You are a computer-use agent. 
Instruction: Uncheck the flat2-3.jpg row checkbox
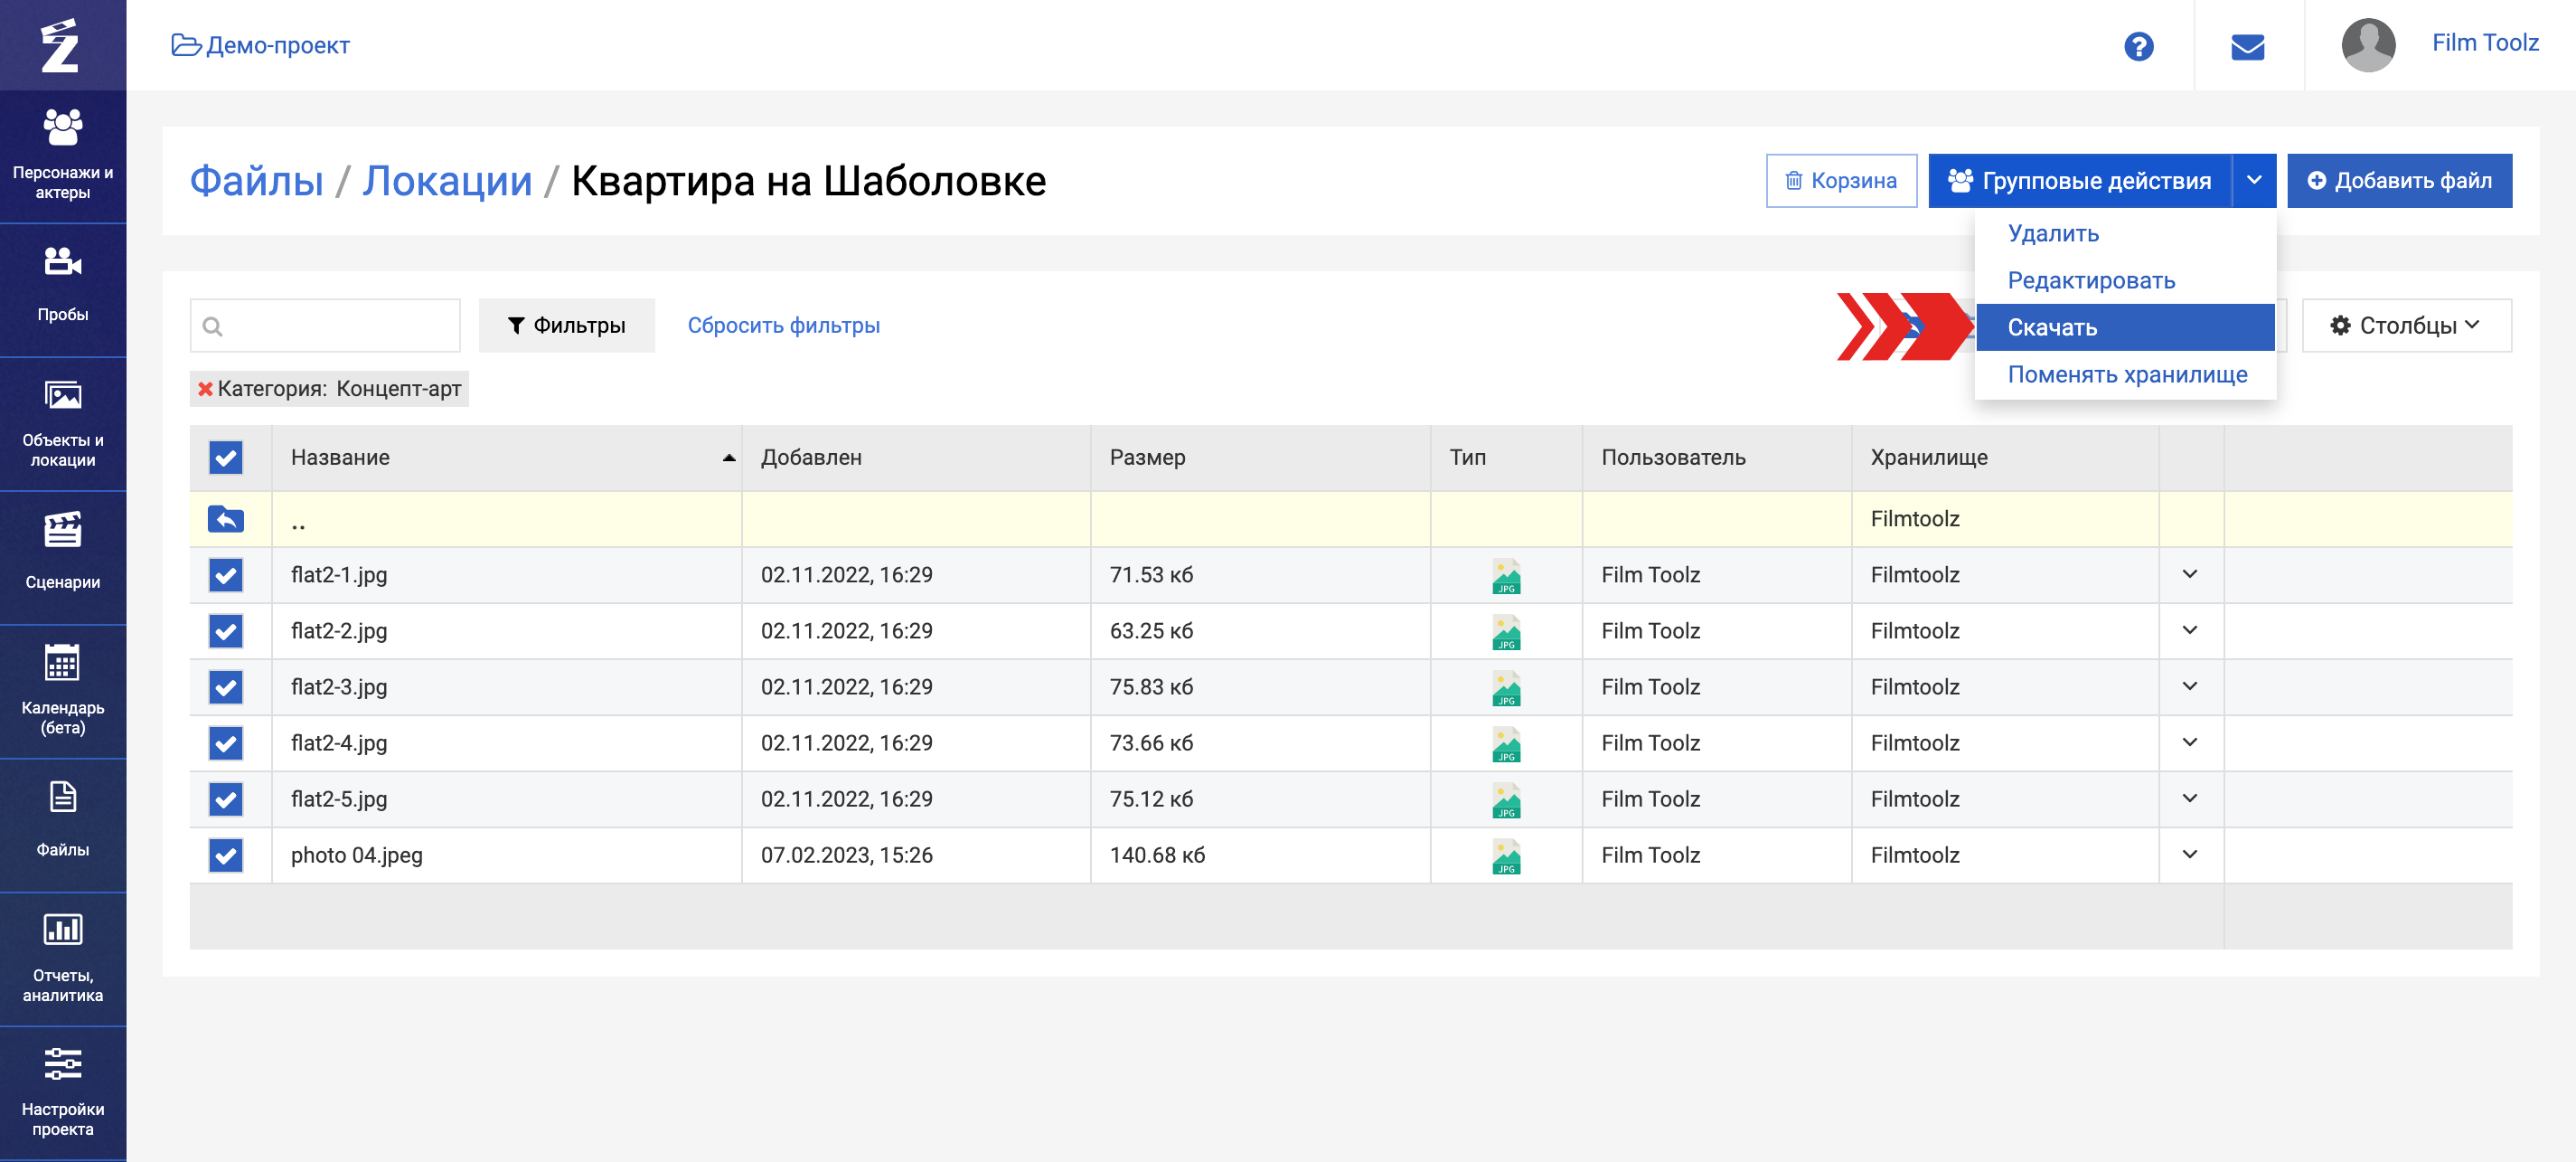226,686
